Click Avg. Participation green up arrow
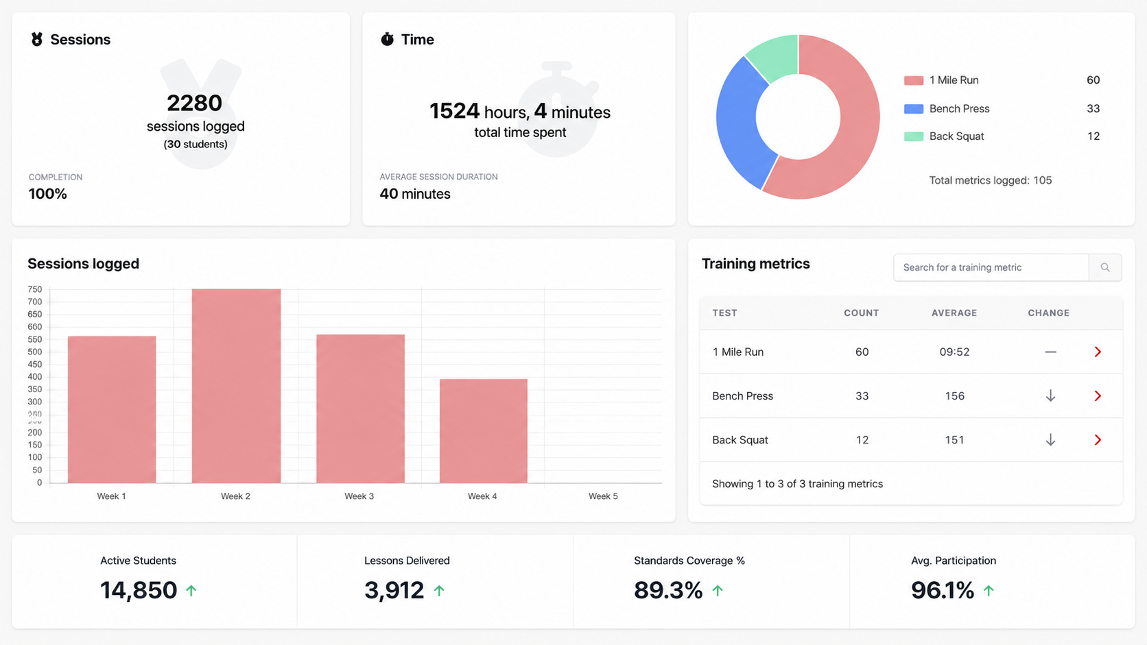The height and width of the screenshot is (645, 1147). pos(989,590)
